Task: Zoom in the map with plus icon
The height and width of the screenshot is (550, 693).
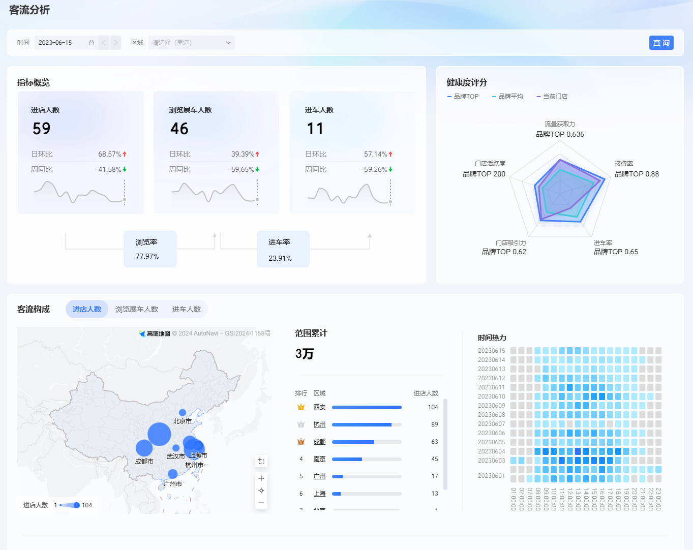Action: [x=261, y=478]
